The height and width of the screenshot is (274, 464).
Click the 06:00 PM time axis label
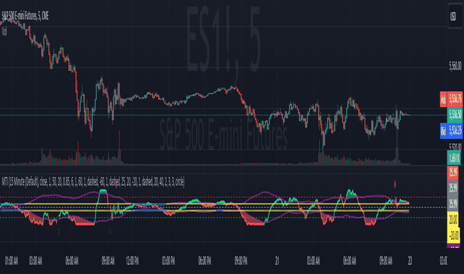click(x=205, y=261)
